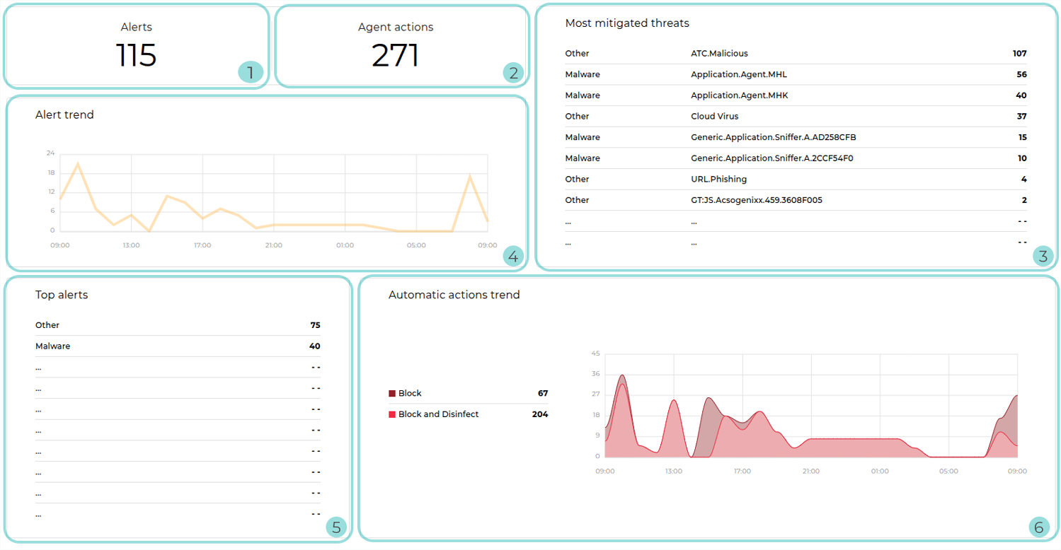Click badge 5 in Top alerts panel
Image resolution: width=1061 pixels, height=550 pixels.
click(x=336, y=527)
